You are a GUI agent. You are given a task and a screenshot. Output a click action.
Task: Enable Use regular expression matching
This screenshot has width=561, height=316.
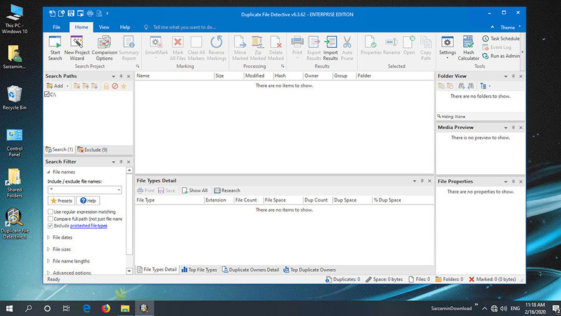(50, 211)
